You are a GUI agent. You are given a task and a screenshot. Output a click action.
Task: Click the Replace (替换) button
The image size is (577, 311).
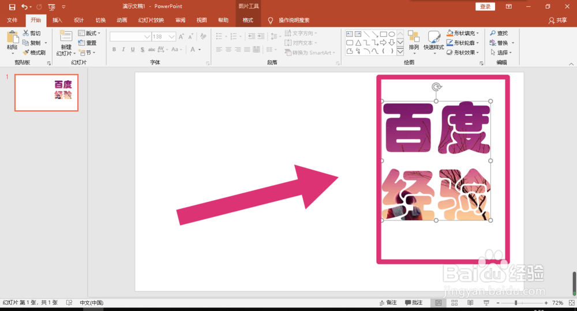tap(499, 43)
